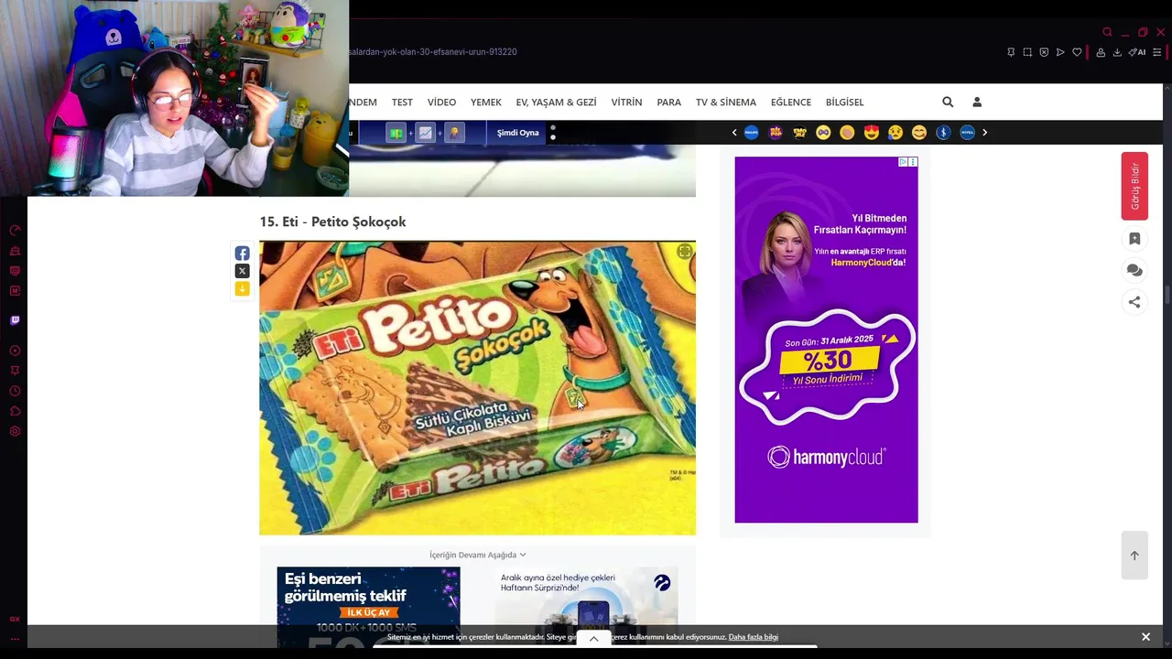The image size is (1172, 659).
Task: Click the heart bookmark icon in toolbar
Action: [1077, 52]
